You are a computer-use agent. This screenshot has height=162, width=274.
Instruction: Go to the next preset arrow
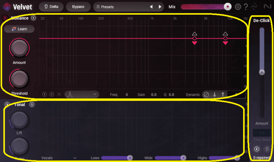pos(160,7)
